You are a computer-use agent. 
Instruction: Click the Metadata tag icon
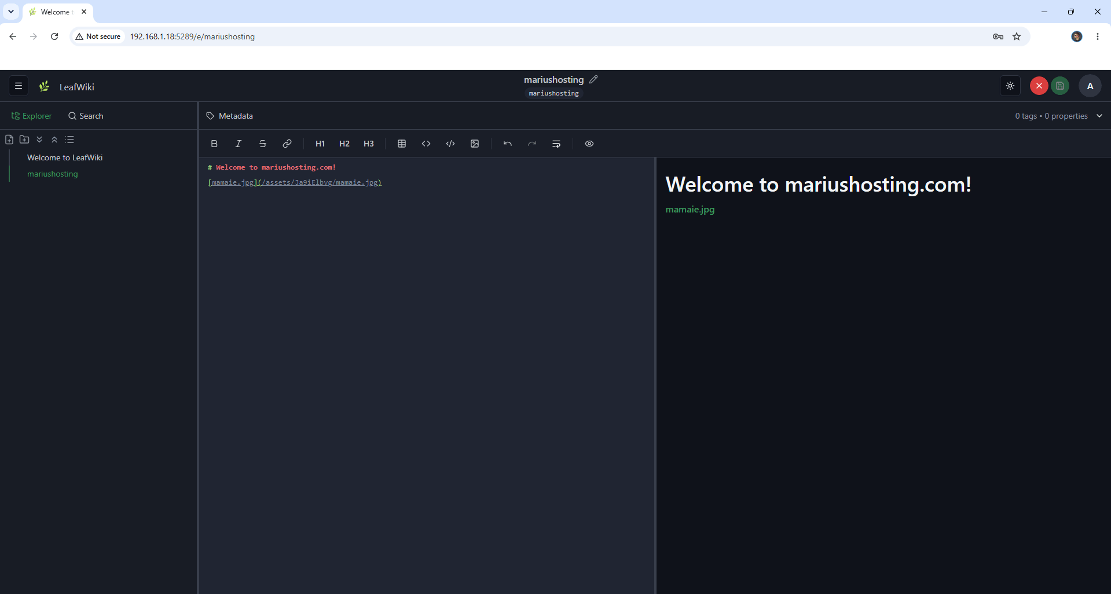click(210, 116)
